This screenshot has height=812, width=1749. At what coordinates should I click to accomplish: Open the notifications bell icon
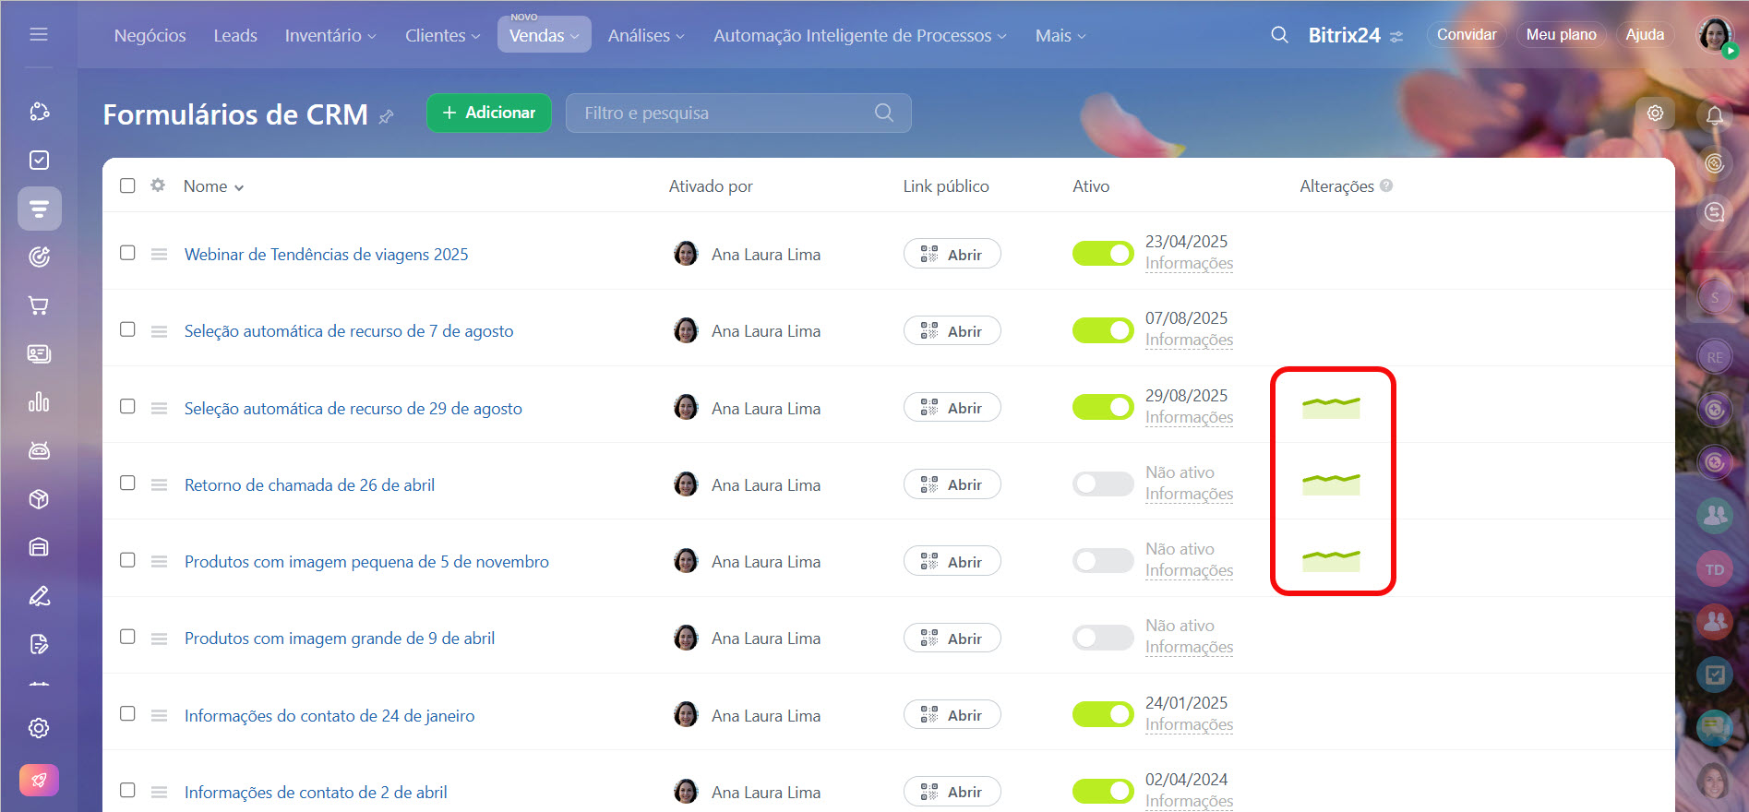[x=1714, y=115]
